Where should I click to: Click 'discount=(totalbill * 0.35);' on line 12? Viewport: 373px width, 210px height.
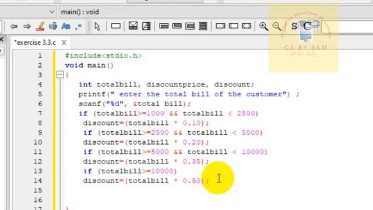(146, 162)
